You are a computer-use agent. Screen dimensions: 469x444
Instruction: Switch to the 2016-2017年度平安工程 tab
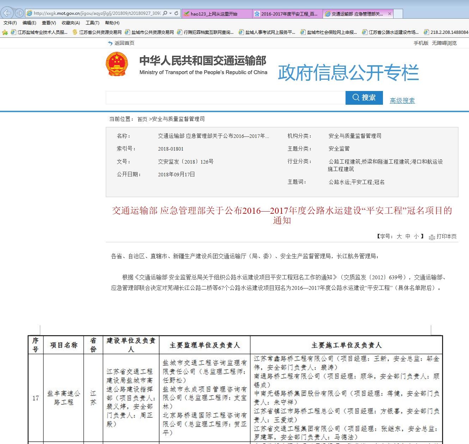pos(287,14)
